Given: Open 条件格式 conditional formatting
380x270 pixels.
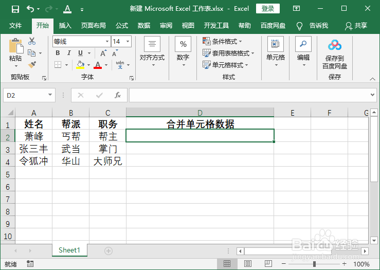Looking at the screenshot, I should [222, 41].
